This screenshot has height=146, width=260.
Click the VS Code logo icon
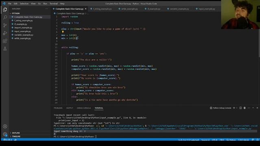coord(4,4)
